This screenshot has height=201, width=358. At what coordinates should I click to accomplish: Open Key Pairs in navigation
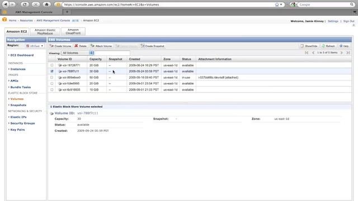17,130
